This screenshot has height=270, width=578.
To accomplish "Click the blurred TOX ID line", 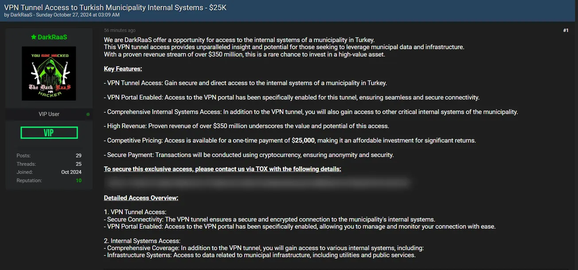I will tap(256, 182).
